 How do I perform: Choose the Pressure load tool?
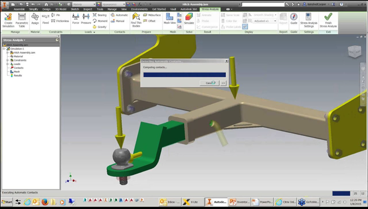coord(86,17)
